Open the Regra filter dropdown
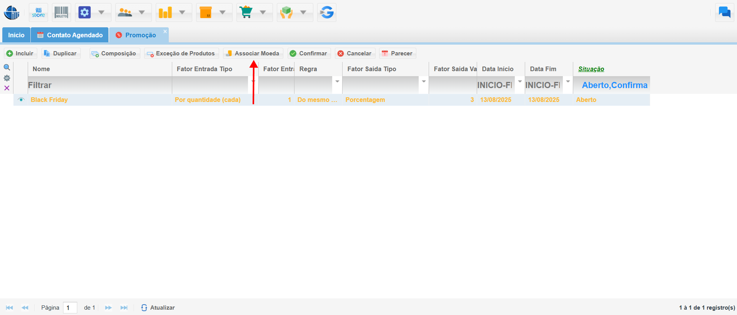The image size is (737, 315). pos(337,82)
